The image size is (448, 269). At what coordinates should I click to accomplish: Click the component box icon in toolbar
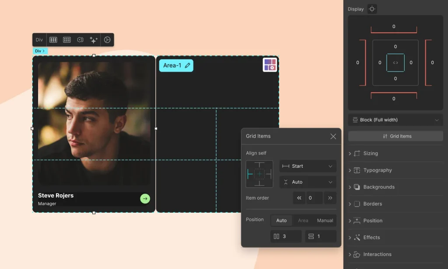coord(80,40)
